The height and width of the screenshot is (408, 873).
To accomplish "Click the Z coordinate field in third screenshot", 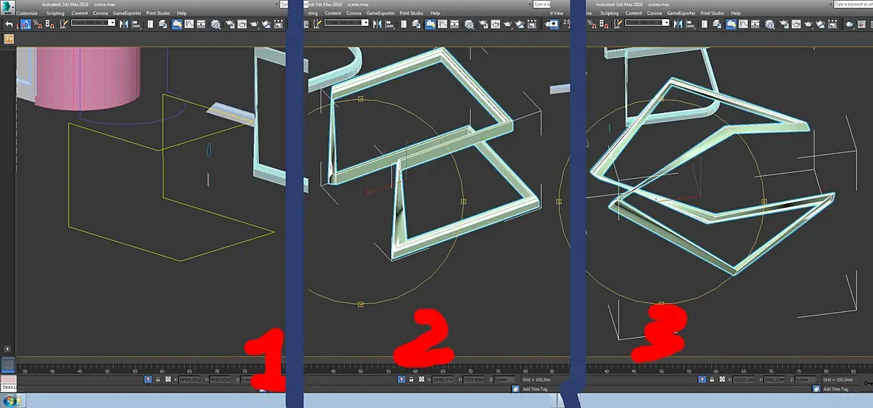I will [805, 380].
